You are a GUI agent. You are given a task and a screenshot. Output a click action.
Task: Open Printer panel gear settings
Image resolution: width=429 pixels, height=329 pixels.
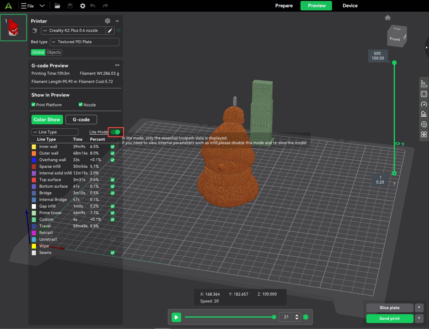(x=107, y=21)
